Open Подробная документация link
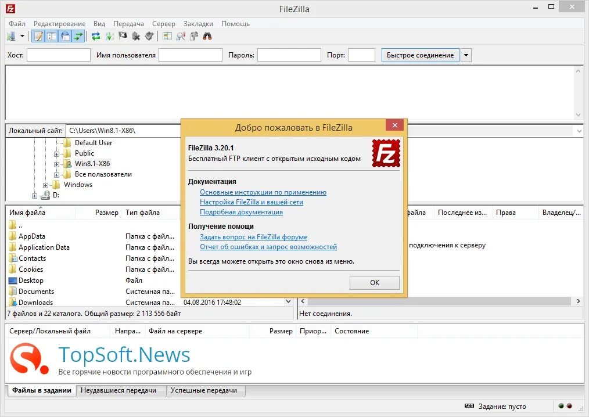589x417 pixels. pos(241,212)
